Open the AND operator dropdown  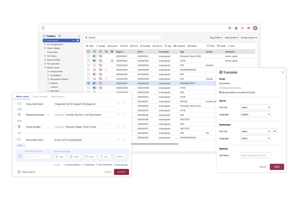[x=21, y=145]
